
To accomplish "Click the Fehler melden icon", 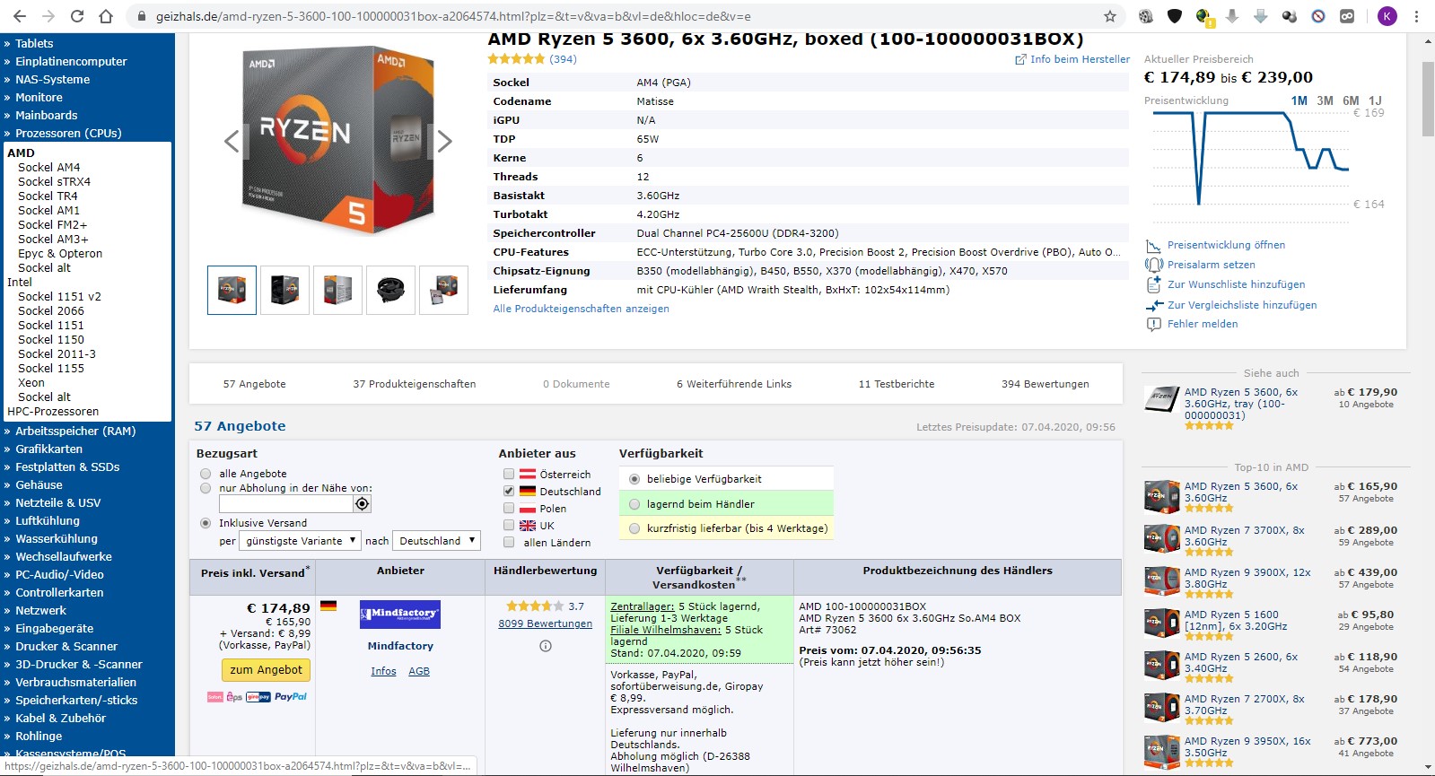I will pos(1154,324).
